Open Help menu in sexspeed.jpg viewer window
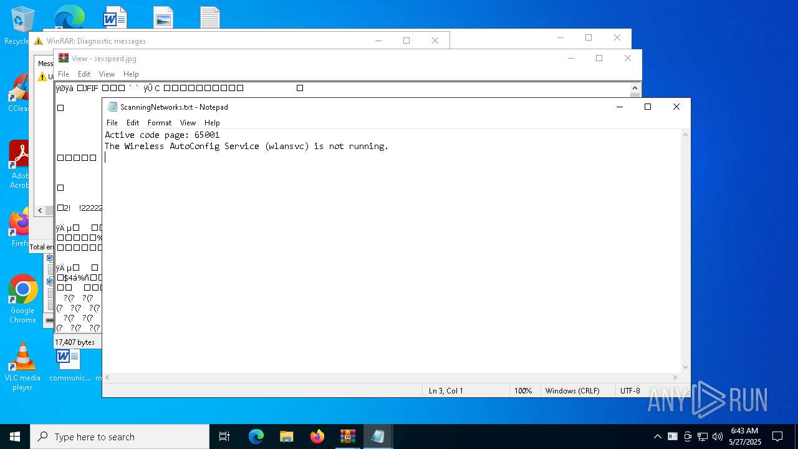The height and width of the screenshot is (449, 798). 131,74
